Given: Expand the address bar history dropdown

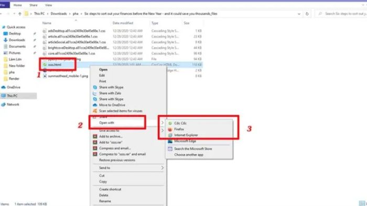Looking at the screenshot, I should point(299,14).
